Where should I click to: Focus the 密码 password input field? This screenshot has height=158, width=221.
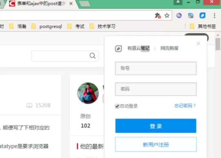pyautogui.click(x=156, y=89)
